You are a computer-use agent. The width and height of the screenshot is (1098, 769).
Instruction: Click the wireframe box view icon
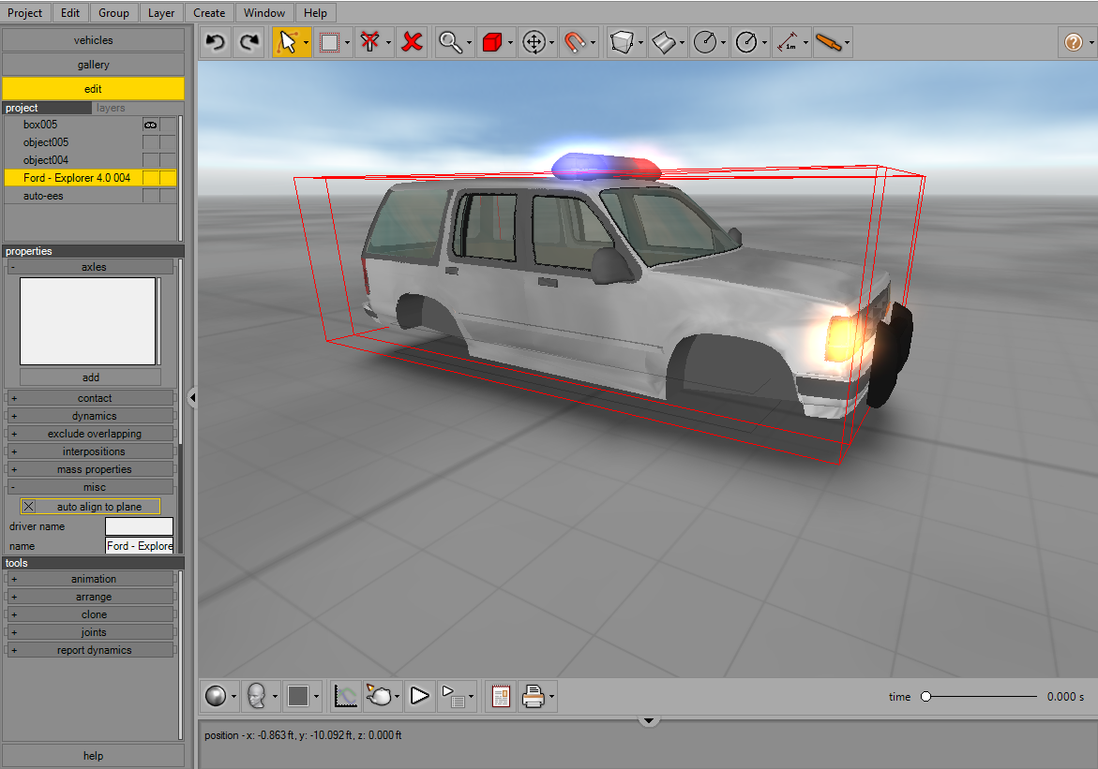[x=622, y=43]
